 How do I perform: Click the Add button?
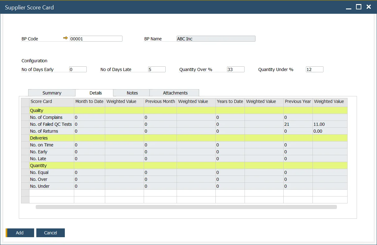point(20,232)
